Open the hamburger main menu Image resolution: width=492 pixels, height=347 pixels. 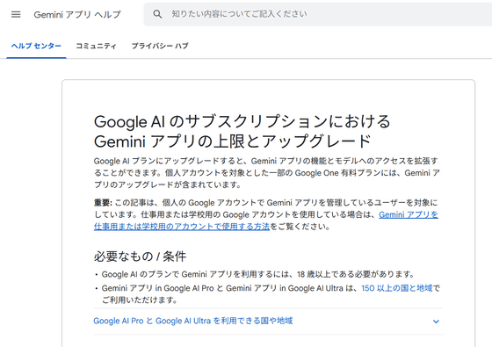point(16,14)
